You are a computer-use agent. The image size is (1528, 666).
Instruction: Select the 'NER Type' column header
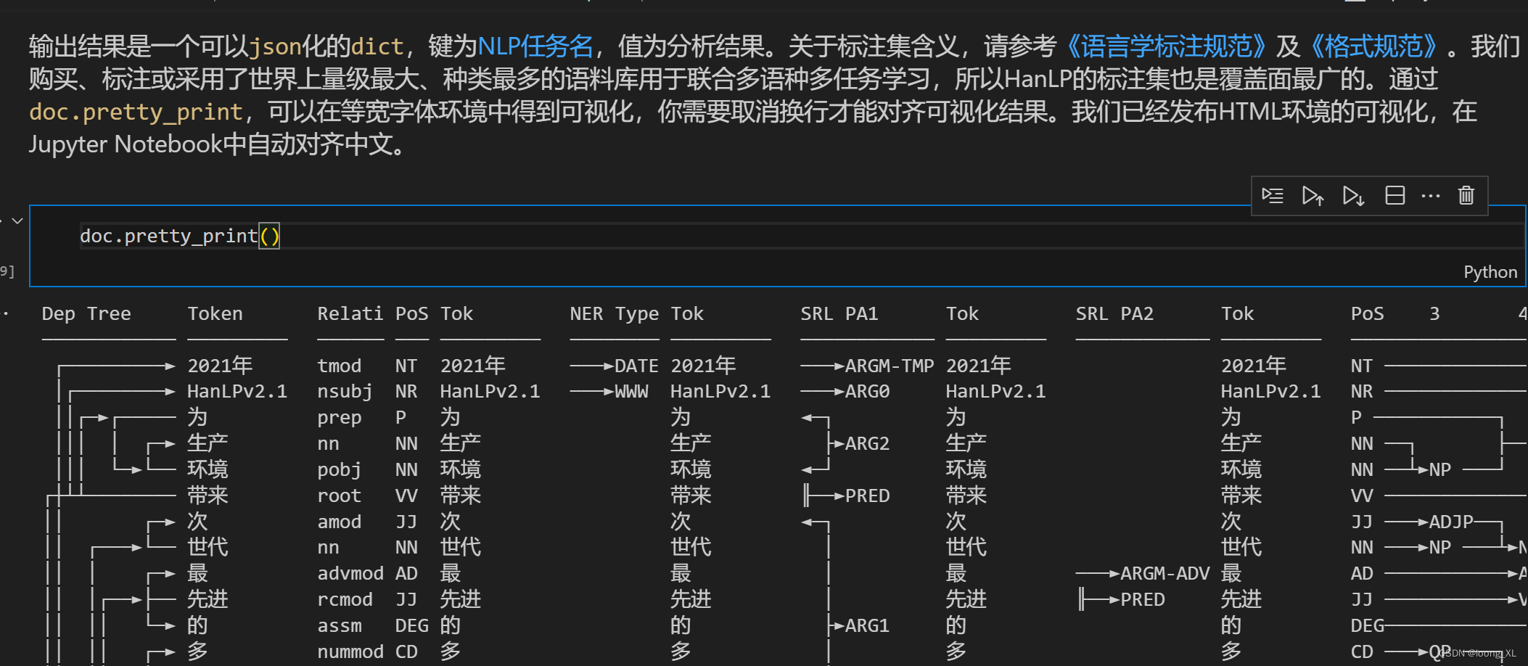[615, 313]
